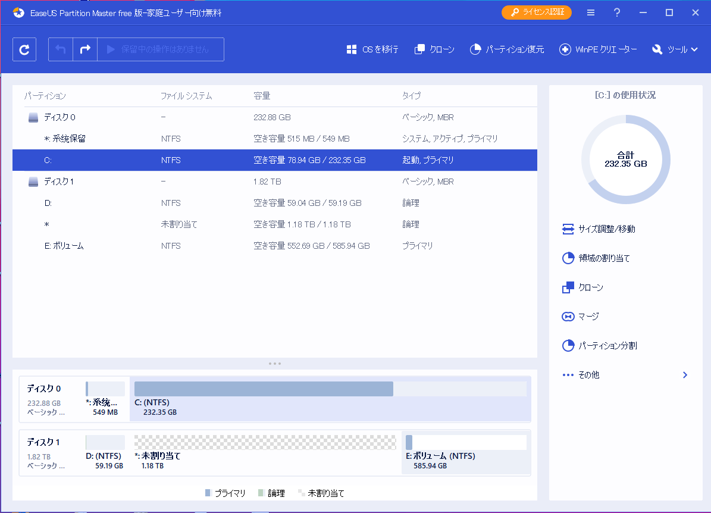Click the ディスク 1 label in disk map
This screenshot has width=711, height=513.
click(43, 442)
